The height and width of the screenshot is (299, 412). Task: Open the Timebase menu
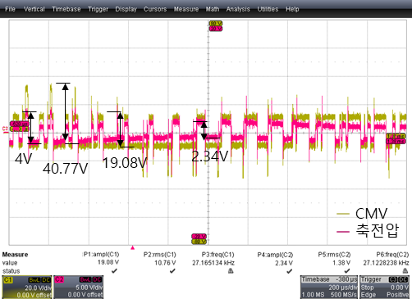click(66, 9)
